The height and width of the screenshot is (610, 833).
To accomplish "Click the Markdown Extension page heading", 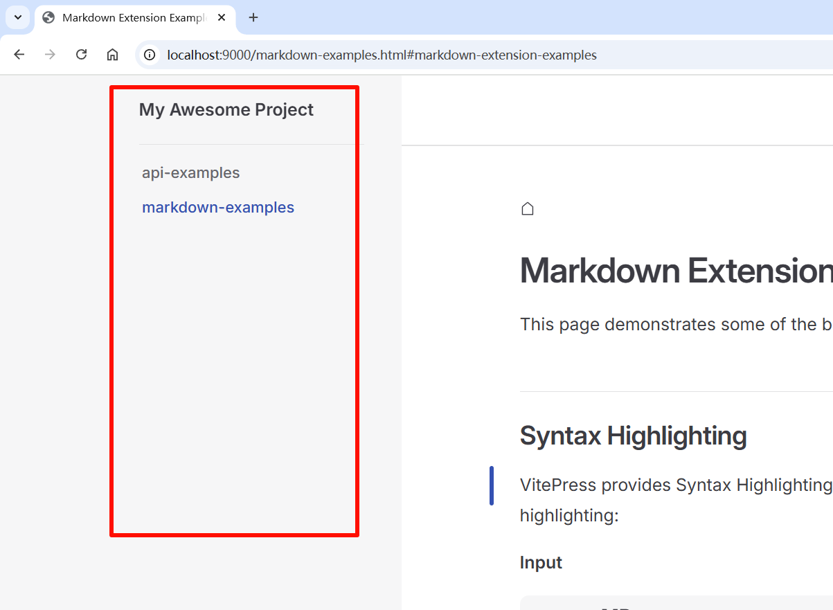I will (x=677, y=270).
